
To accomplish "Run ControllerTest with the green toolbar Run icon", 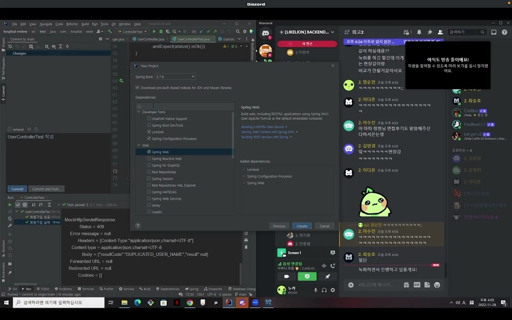I will click(154, 32).
